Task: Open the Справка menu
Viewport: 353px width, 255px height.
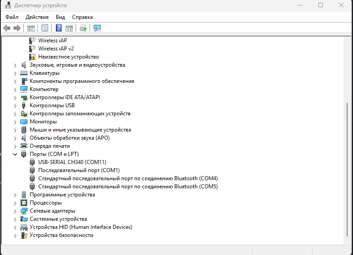Action: (82, 17)
